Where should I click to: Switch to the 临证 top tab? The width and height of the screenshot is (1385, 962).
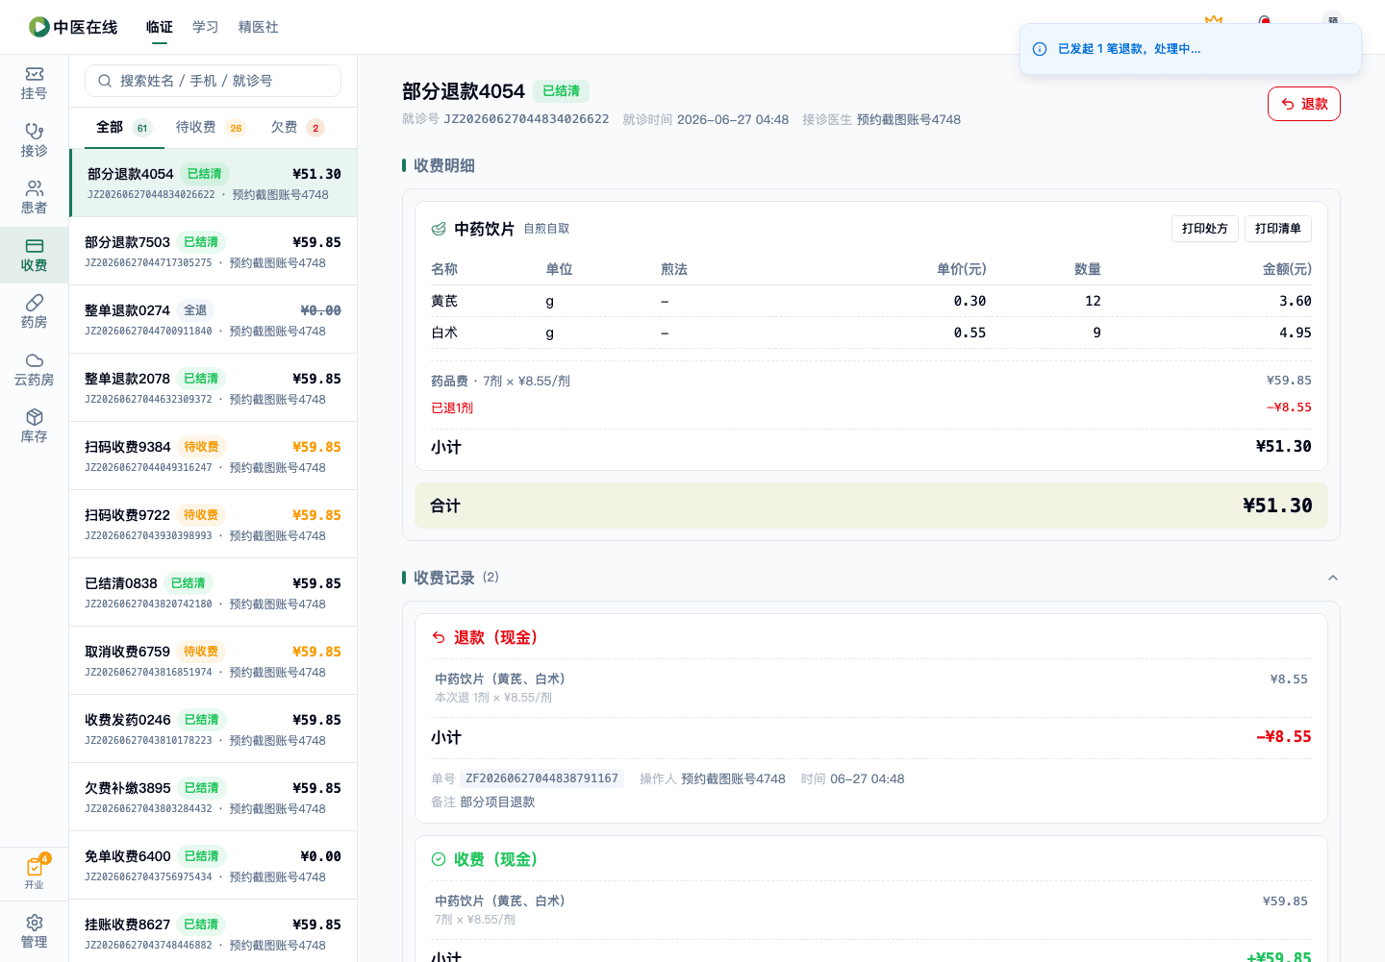(160, 27)
